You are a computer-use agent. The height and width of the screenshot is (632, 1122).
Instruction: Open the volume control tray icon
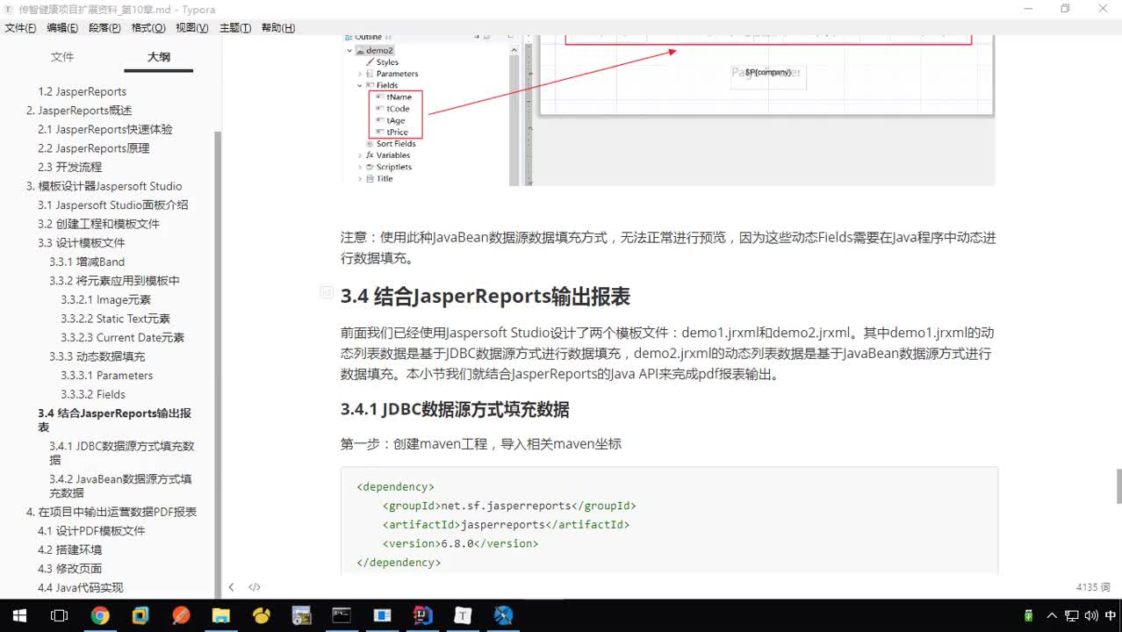[1090, 615]
